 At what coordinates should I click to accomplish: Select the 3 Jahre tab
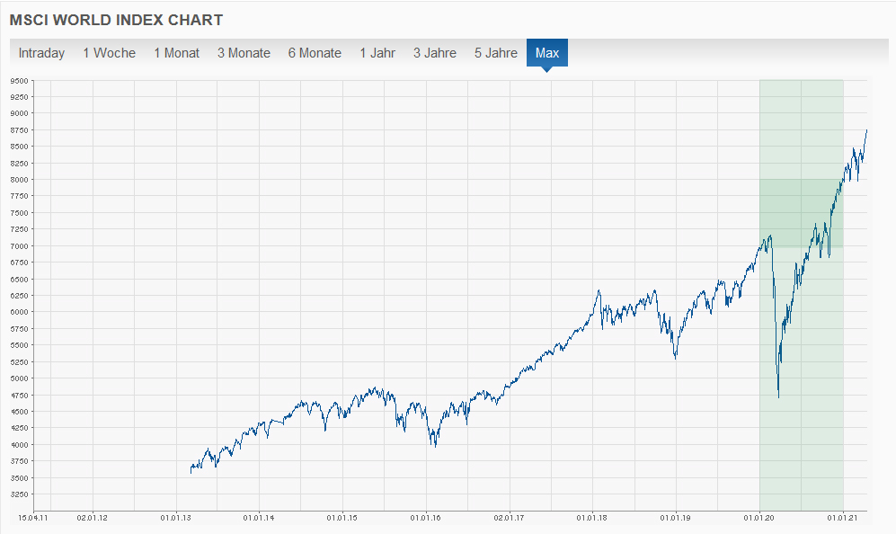435,53
